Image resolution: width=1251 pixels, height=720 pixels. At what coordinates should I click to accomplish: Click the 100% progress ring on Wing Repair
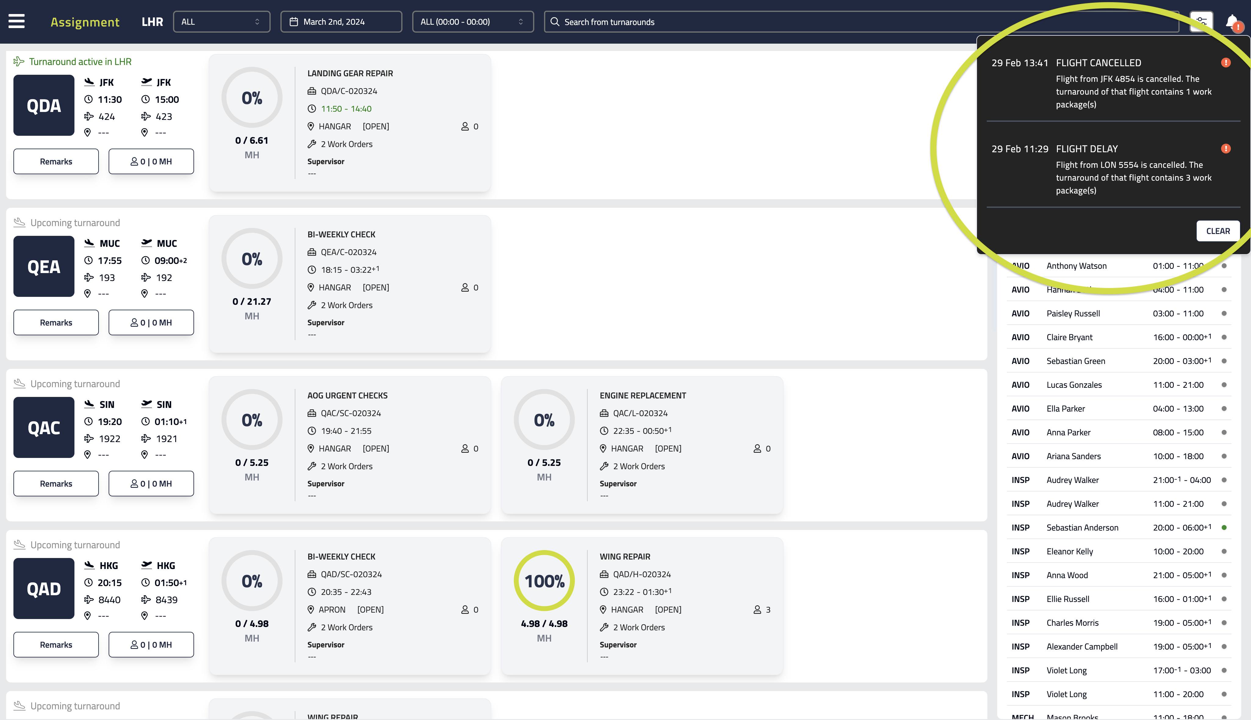coord(544,581)
